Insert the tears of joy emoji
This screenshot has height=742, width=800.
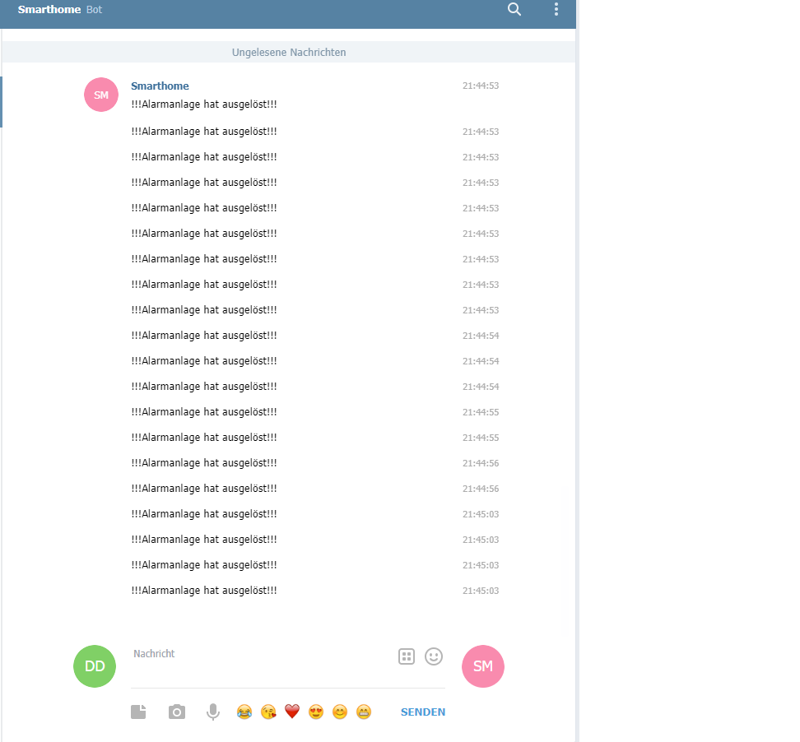click(x=244, y=712)
